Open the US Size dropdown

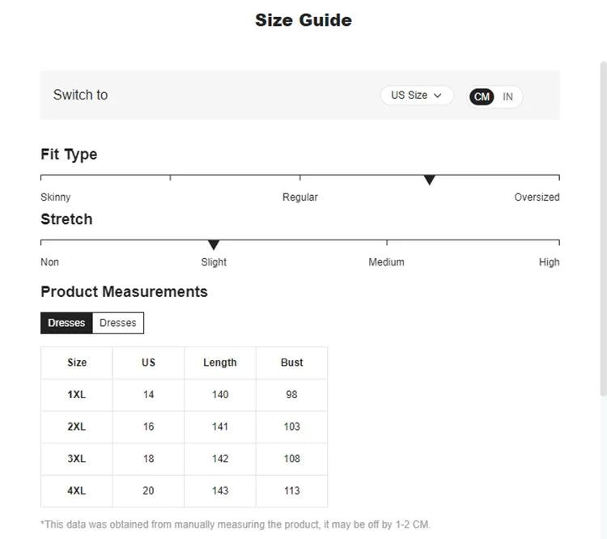point(417,95)
